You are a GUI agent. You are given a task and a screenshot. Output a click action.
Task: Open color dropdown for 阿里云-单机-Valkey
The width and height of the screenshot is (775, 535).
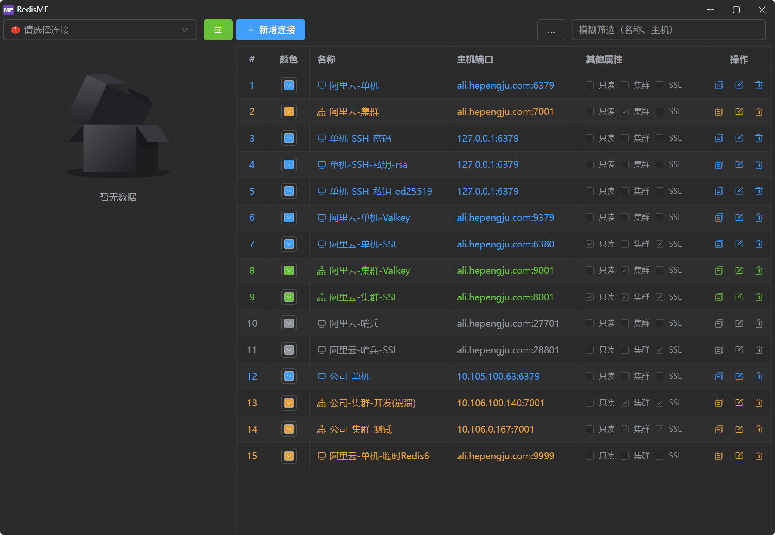click(289, 218)
